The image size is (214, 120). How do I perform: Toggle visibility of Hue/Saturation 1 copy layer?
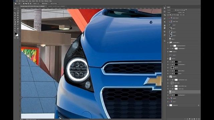(168, 80)
